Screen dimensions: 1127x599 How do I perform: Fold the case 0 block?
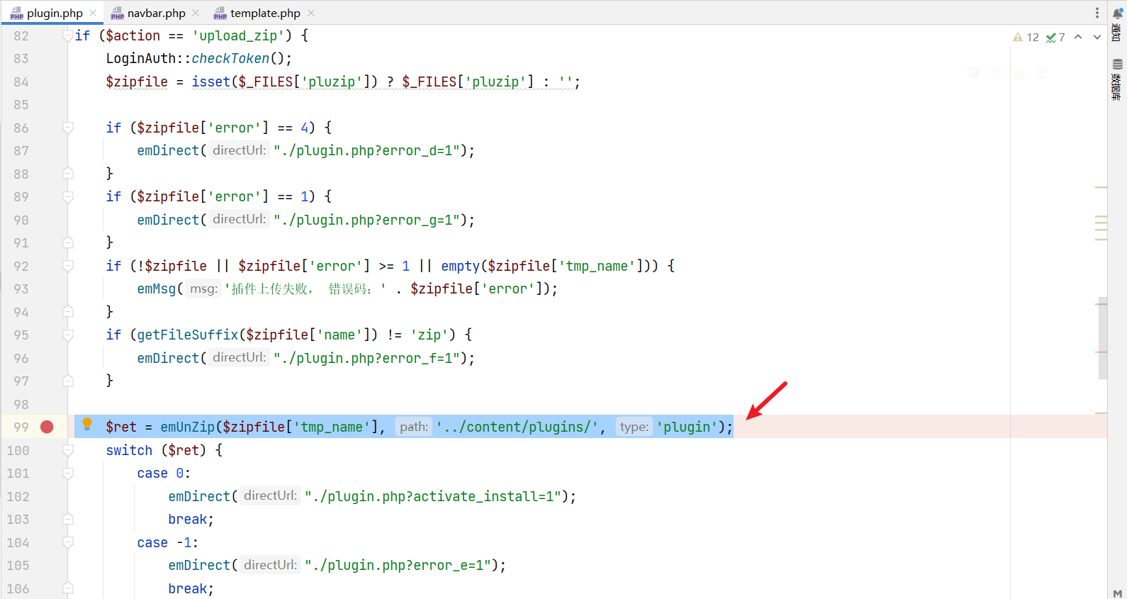[68, 473]
